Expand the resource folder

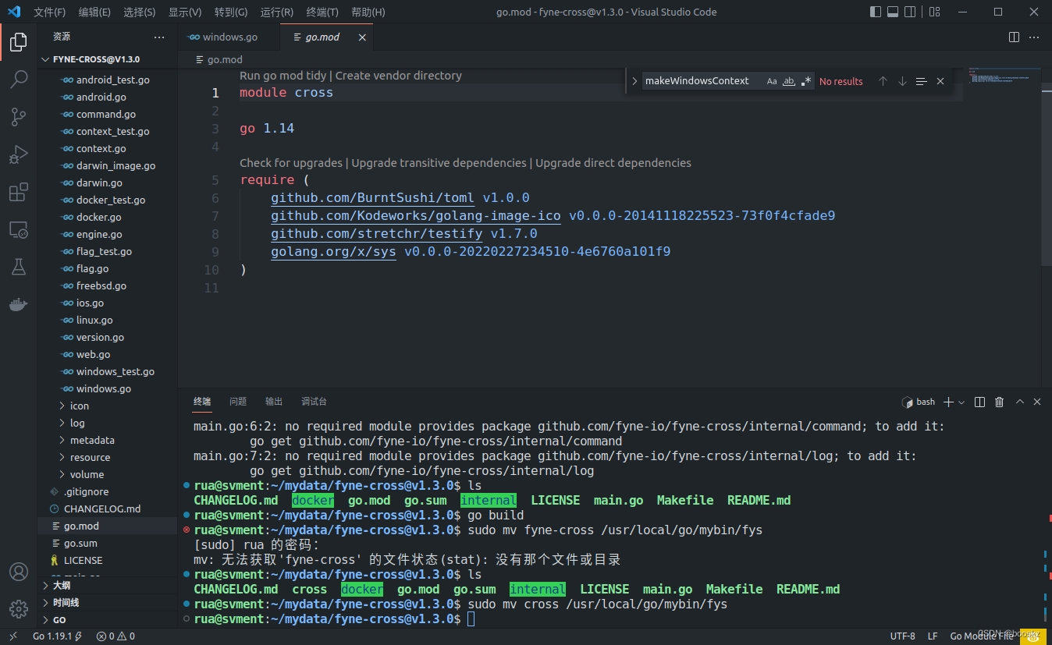point(107,457)
